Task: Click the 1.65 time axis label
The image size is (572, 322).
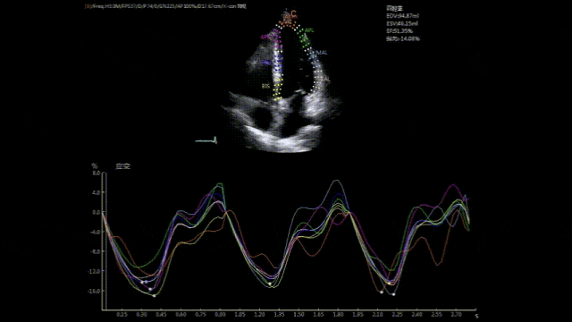Action: pyautogui.click(x=319, y=315)
